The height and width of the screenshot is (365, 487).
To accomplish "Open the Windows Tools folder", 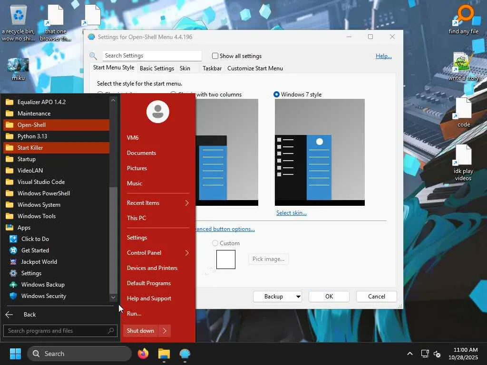I will click(56, 216).
